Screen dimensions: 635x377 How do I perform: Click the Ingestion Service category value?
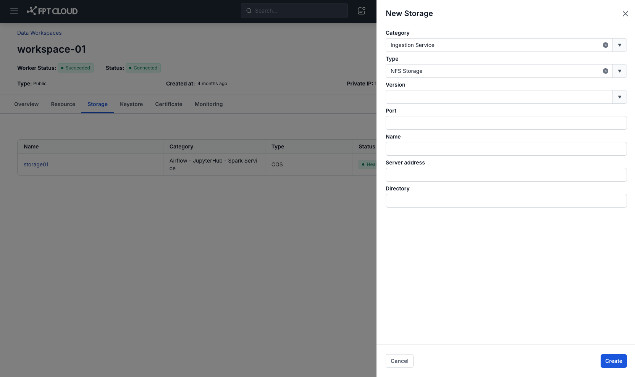pyautogui.click(x=412, y=45)
